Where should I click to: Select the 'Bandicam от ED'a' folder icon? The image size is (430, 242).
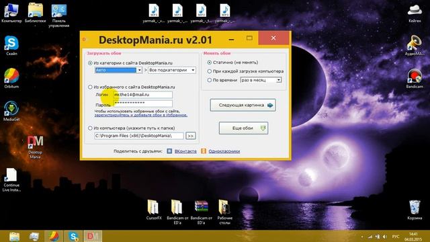[x=177, y=212]
